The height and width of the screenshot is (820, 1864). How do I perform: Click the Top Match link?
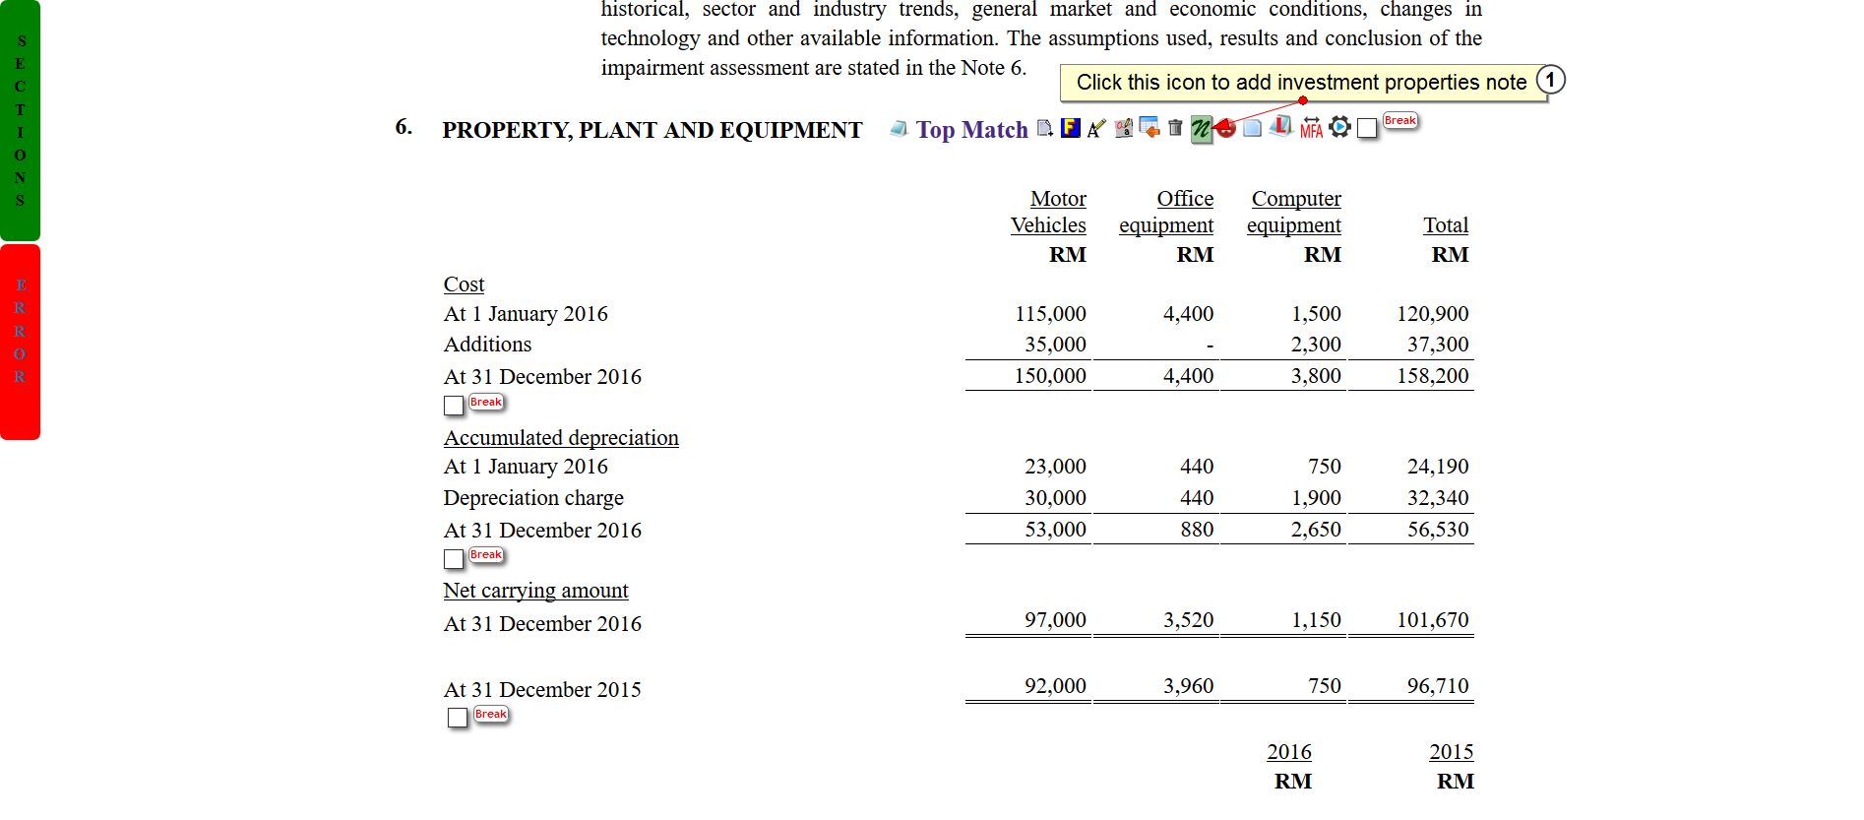971,130
